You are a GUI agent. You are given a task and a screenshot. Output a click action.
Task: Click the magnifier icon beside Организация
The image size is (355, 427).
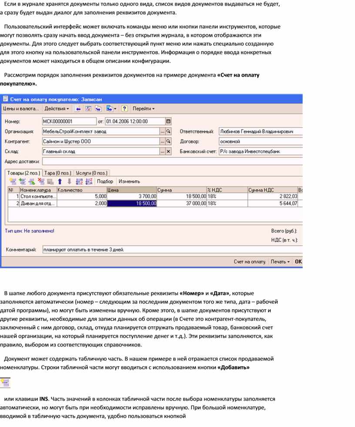pyautogui.click(x=168, y=131)
